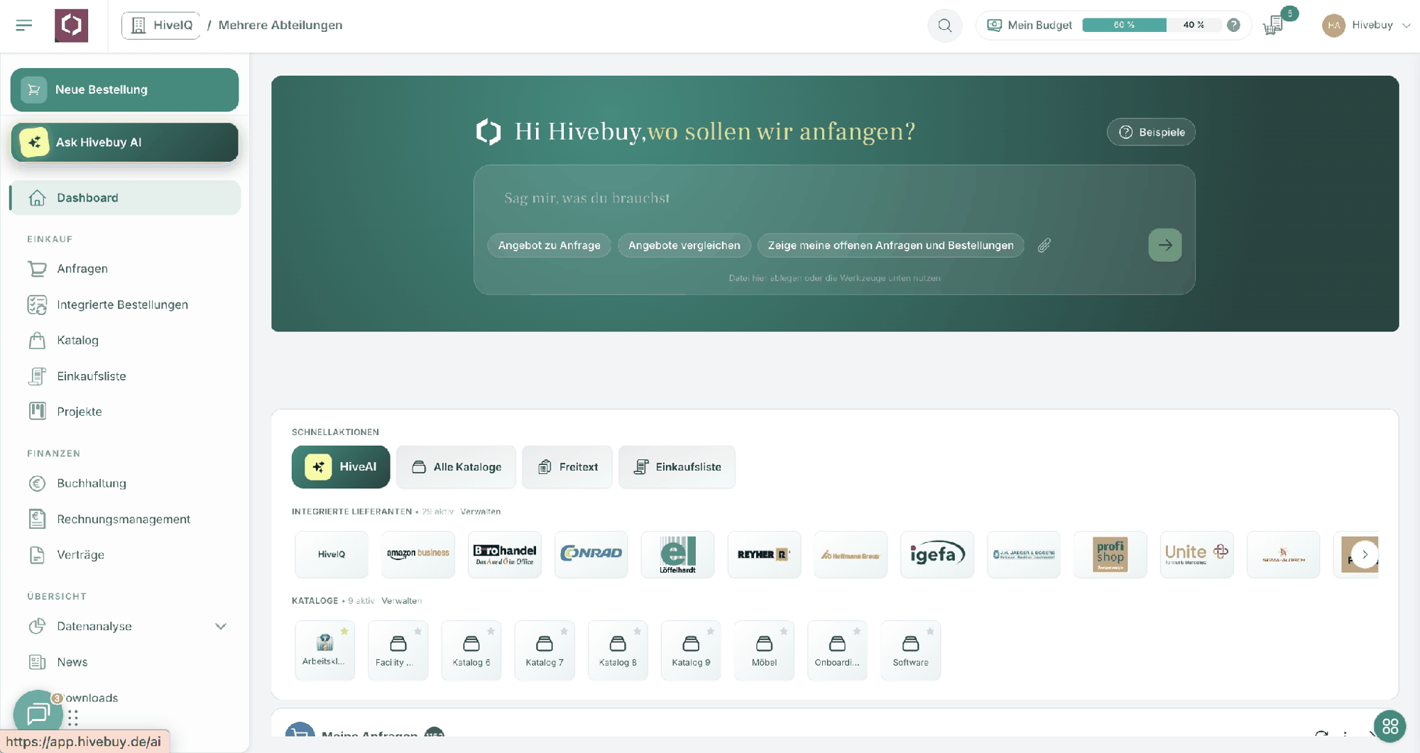Open Ask Hivebuy AI
This screenshot has width=1420, height=753.
coord(124,142)
